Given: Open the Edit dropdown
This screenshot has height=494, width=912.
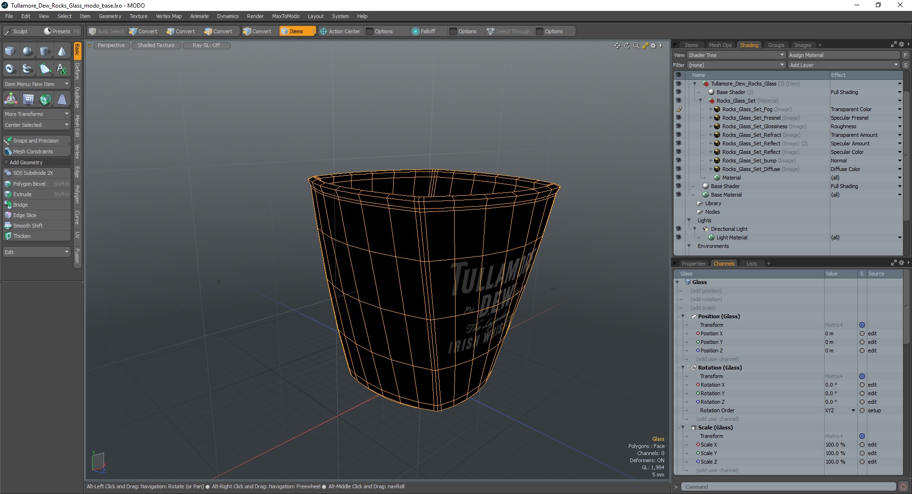Looking at the screenshot, I should pos(37,252).
